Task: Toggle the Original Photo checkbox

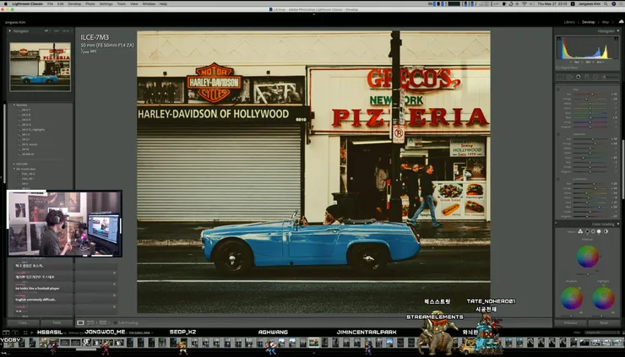Action: pyautogui.click(x=558, y=68)
